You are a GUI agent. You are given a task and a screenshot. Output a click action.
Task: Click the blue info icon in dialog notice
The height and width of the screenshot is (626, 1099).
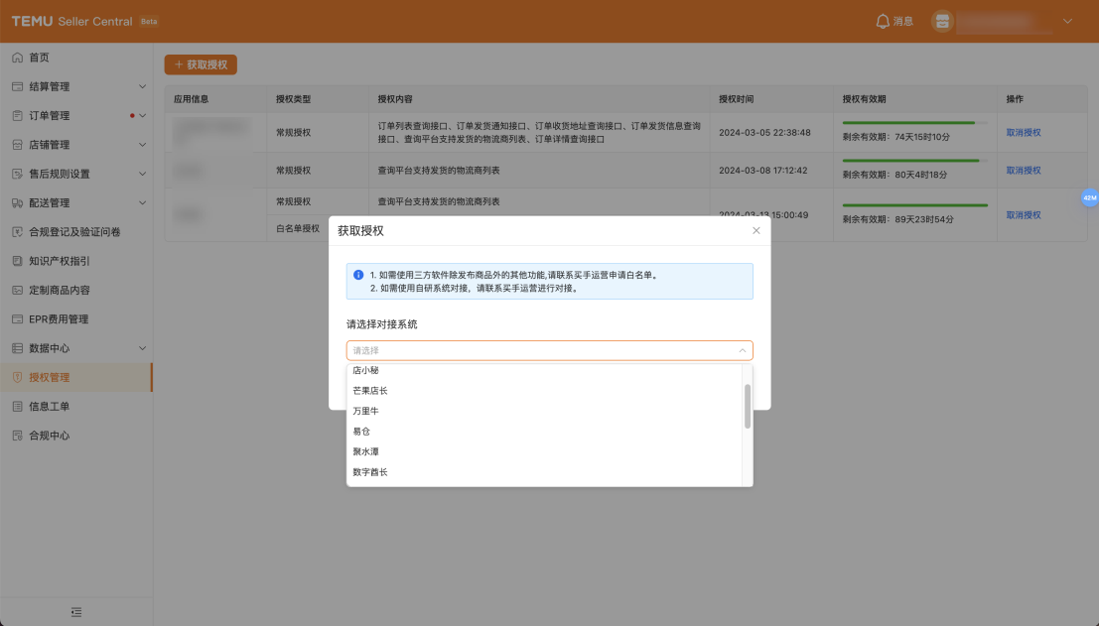[358, 275]
